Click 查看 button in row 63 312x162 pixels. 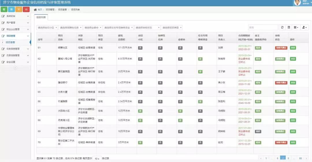coord(293,71)
